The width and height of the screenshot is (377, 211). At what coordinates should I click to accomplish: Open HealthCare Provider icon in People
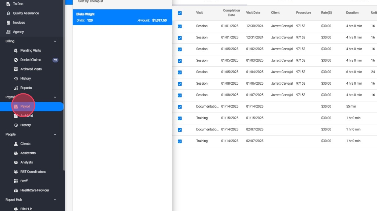[16, 190]
